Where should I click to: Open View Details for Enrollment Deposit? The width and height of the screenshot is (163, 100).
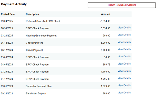tap(124, 93)
